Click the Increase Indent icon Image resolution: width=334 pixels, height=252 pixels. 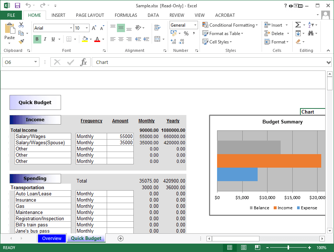(x=146, y=39)
